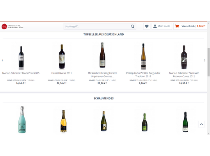Select the 22,00 € price text

click(102, 83)
